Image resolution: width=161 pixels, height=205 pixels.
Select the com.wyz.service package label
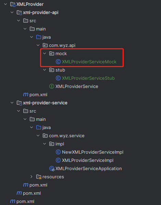point(66,136)
